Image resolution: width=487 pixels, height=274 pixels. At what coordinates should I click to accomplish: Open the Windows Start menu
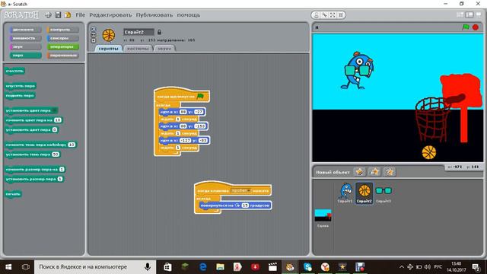click(x=8, y=267)
